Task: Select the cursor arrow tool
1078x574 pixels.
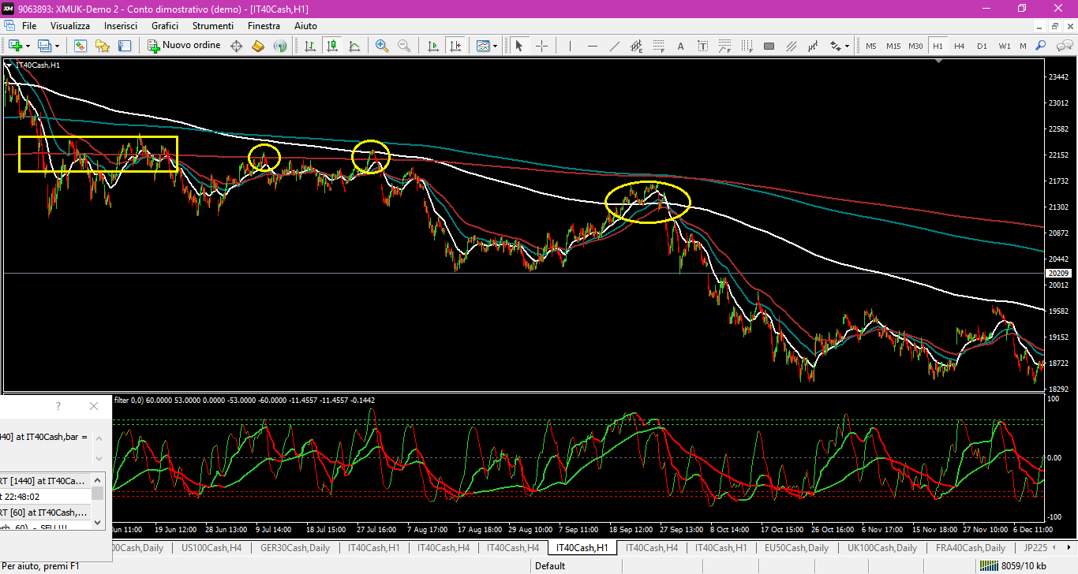Action: click(x=519, y=46)
